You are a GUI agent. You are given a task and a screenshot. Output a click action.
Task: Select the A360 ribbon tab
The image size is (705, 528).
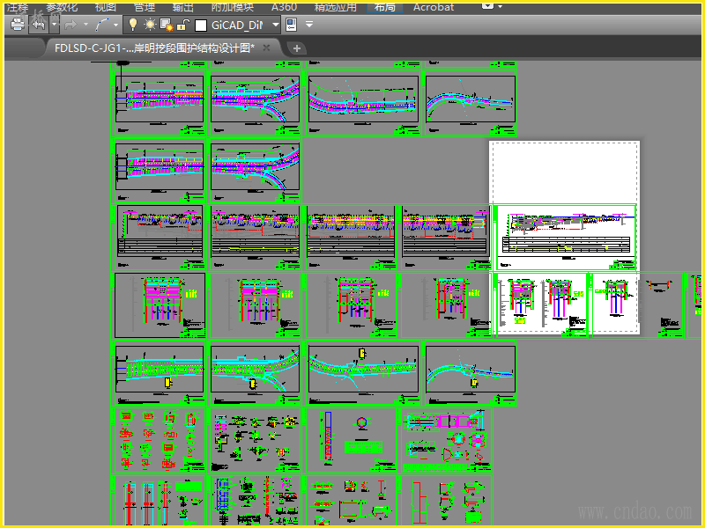pyautogui.click(x=284, y=8)
